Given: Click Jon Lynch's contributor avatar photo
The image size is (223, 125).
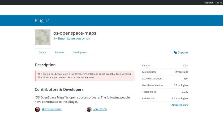Looking at the screenshot, I should [x=89, y=109].
